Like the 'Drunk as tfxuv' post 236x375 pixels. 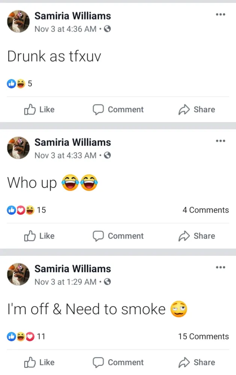(39, 109)
